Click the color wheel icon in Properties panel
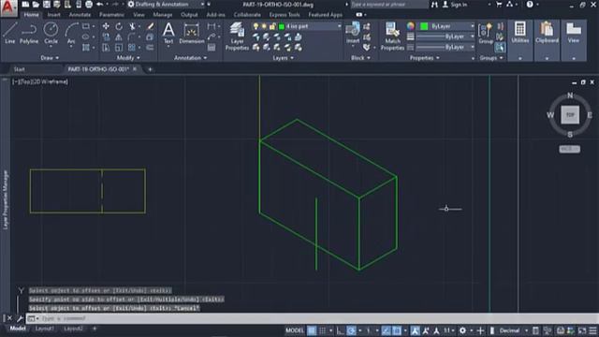The image size is (599, 337). pos(411,26)
